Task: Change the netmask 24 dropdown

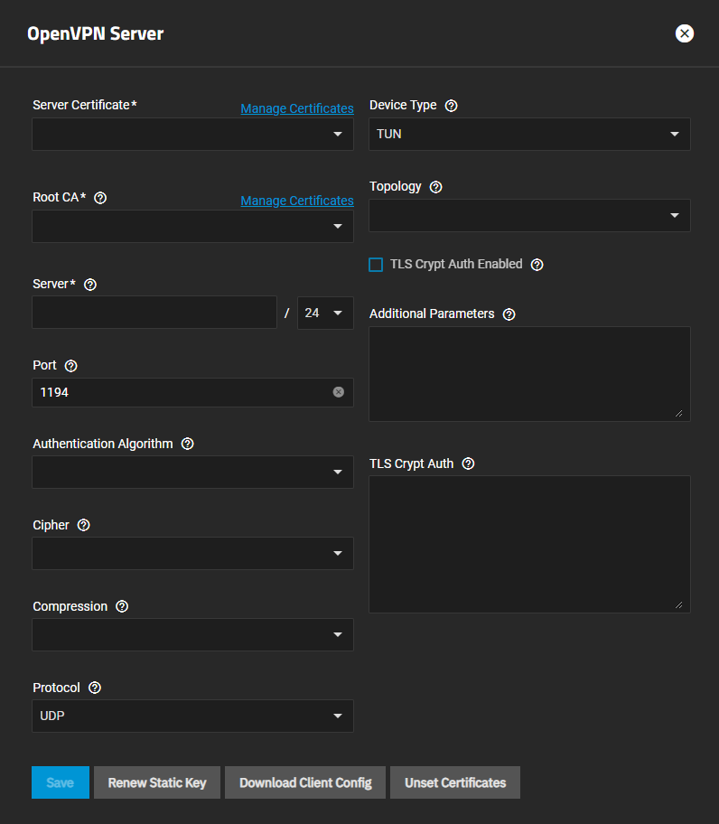Action: (x=325, y=313)
